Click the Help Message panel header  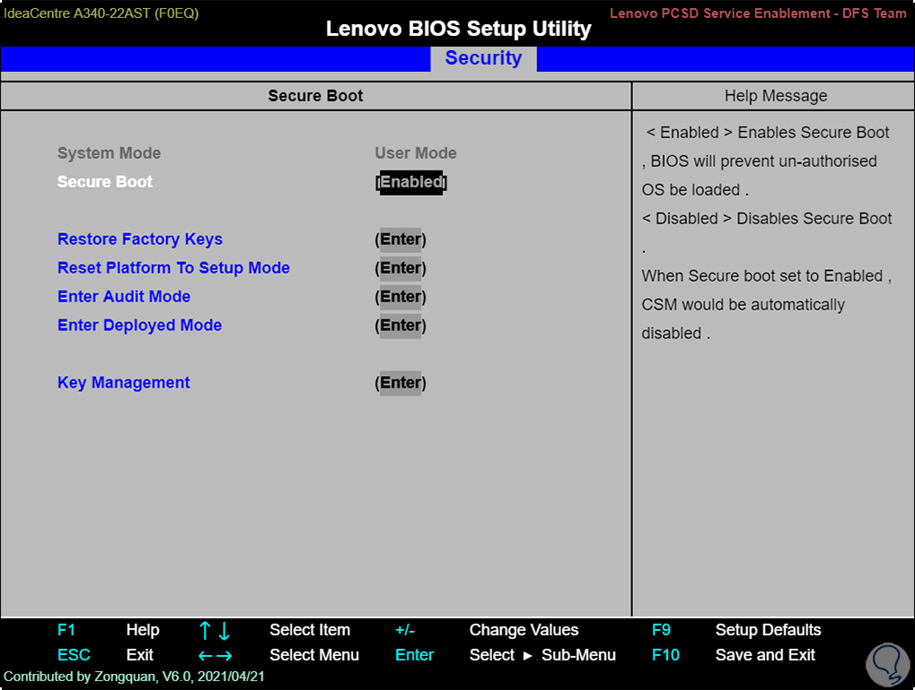pos(776,96)
